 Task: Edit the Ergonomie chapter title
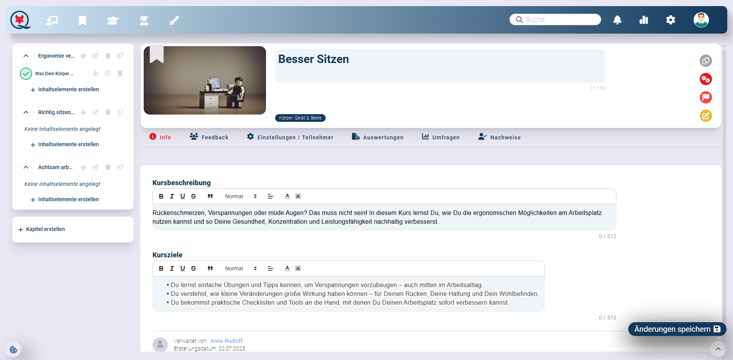(96, 56)
